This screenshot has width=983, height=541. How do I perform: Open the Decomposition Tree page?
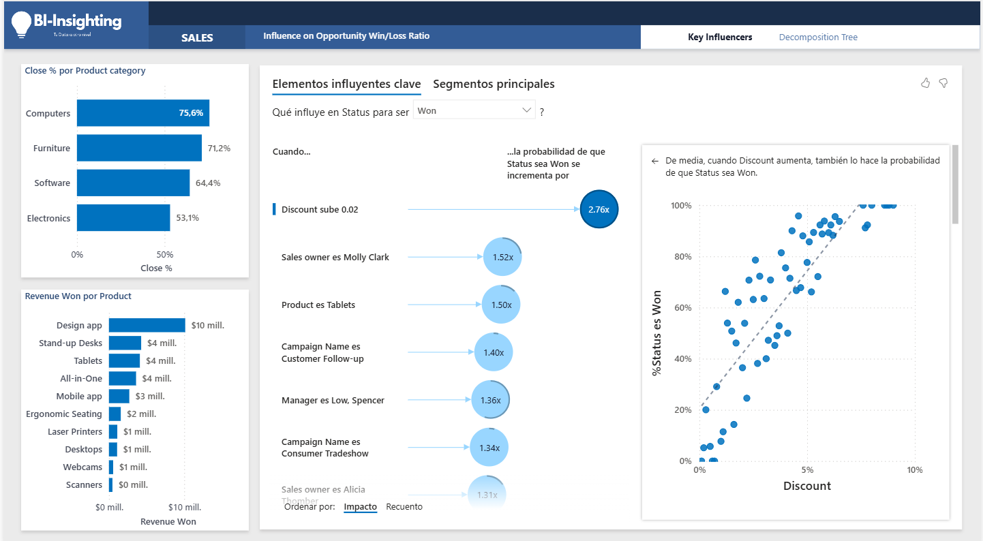(x=818, y=37)
